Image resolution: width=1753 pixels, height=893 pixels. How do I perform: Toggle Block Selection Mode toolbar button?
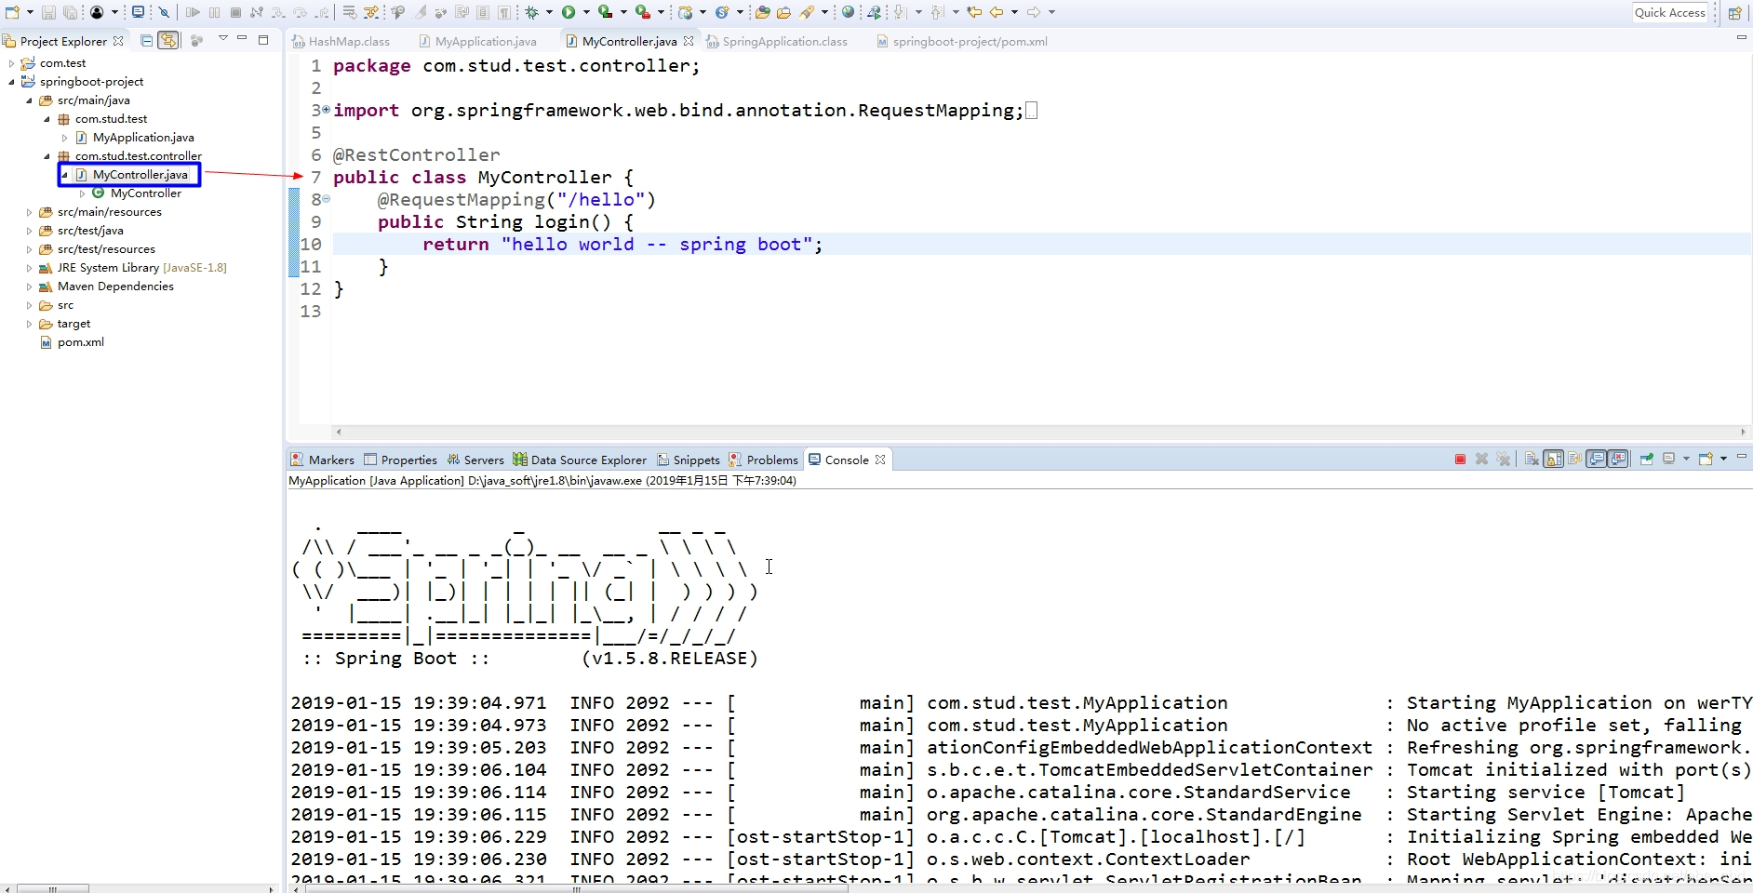click(483, 12)
